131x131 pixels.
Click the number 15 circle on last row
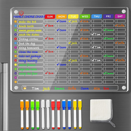16,82
